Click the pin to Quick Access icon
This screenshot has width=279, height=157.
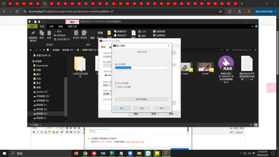(x=33, y=33)
